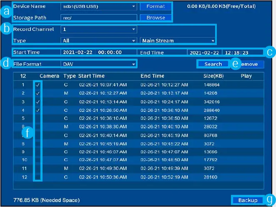The width and height of the screenshot is (276, 207).
Task: Select start time 02-26-21 10:38:30 AM
Action: click(103, 127)
